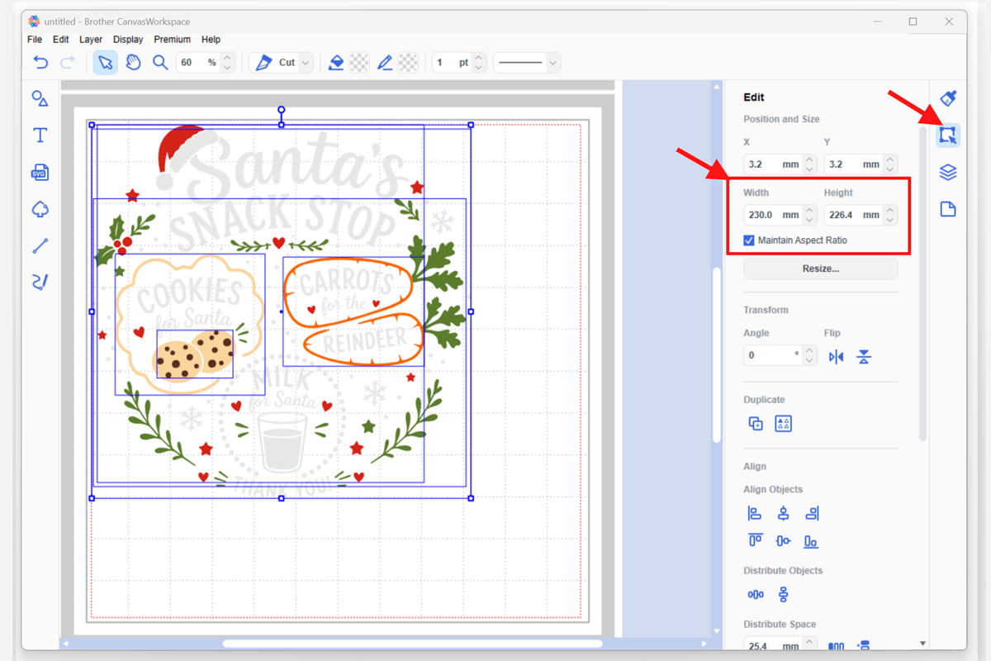Click the Redo arrow in toolbar

[68, 62]
